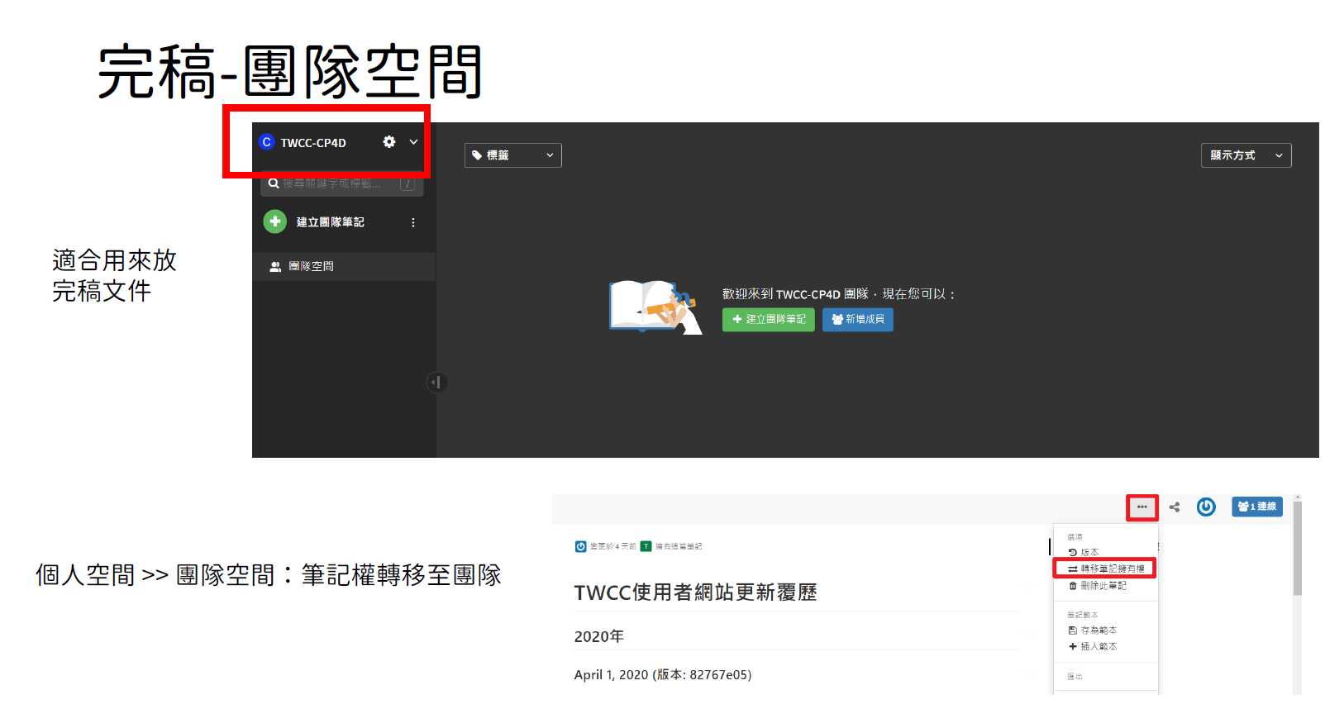Open the ellipsis more-options button
Image resolution: width=1325 pixels, height=709 pixels.
(1142, 507)
